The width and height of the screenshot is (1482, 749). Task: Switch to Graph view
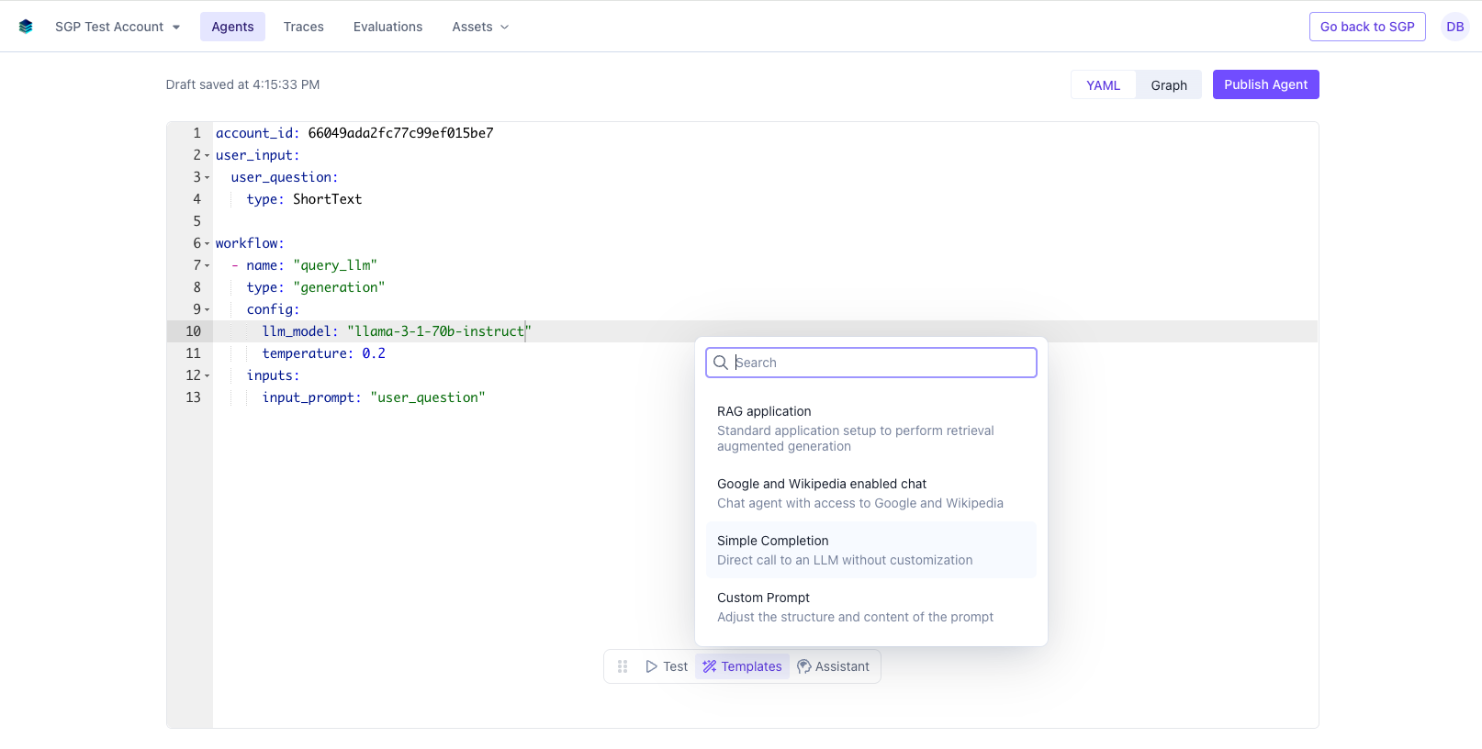click(x=1169, y=85)
